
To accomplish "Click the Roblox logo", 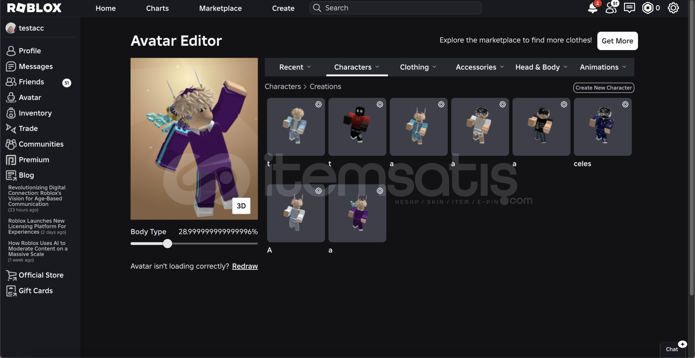I will tap(34, 8).
